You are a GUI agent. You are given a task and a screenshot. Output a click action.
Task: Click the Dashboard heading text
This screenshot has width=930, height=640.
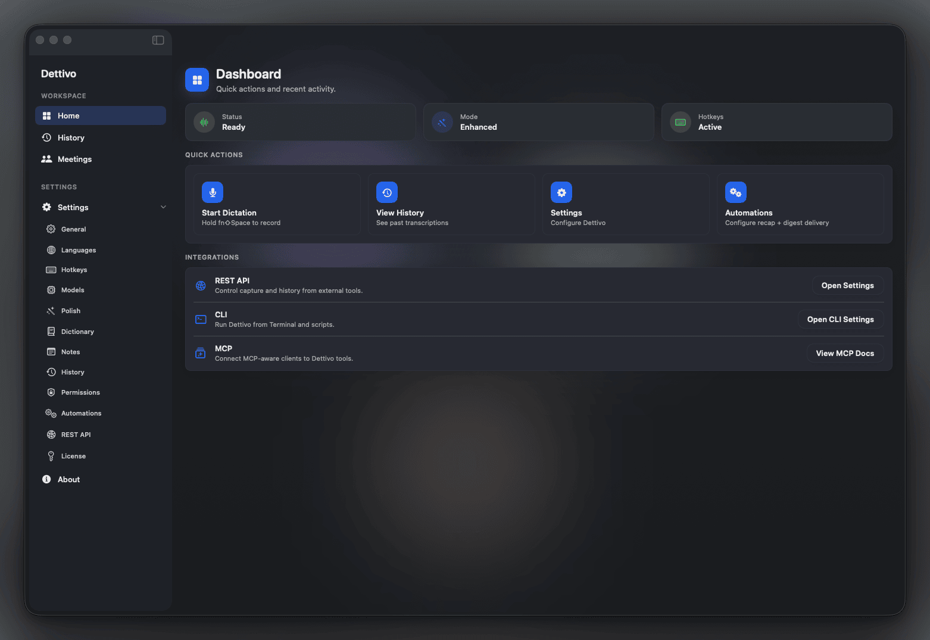point(248,74)
